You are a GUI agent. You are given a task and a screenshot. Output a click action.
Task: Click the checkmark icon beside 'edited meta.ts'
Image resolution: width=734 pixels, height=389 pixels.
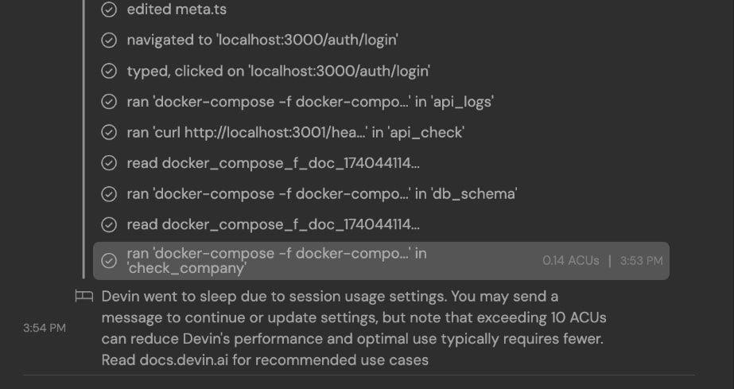[110, 10]
